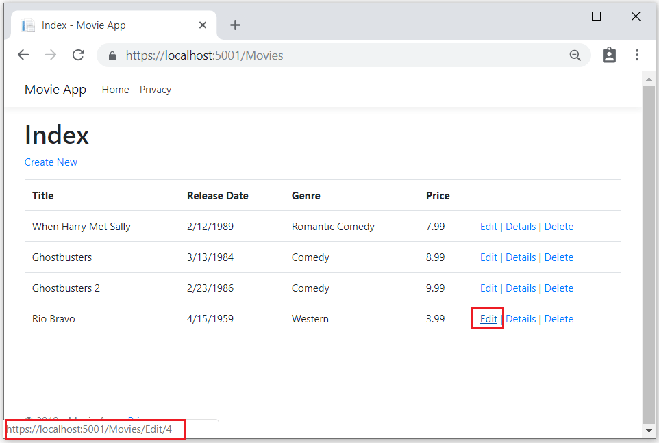
Task: Open the Privacy navigation link
Action: click(155, 90)
